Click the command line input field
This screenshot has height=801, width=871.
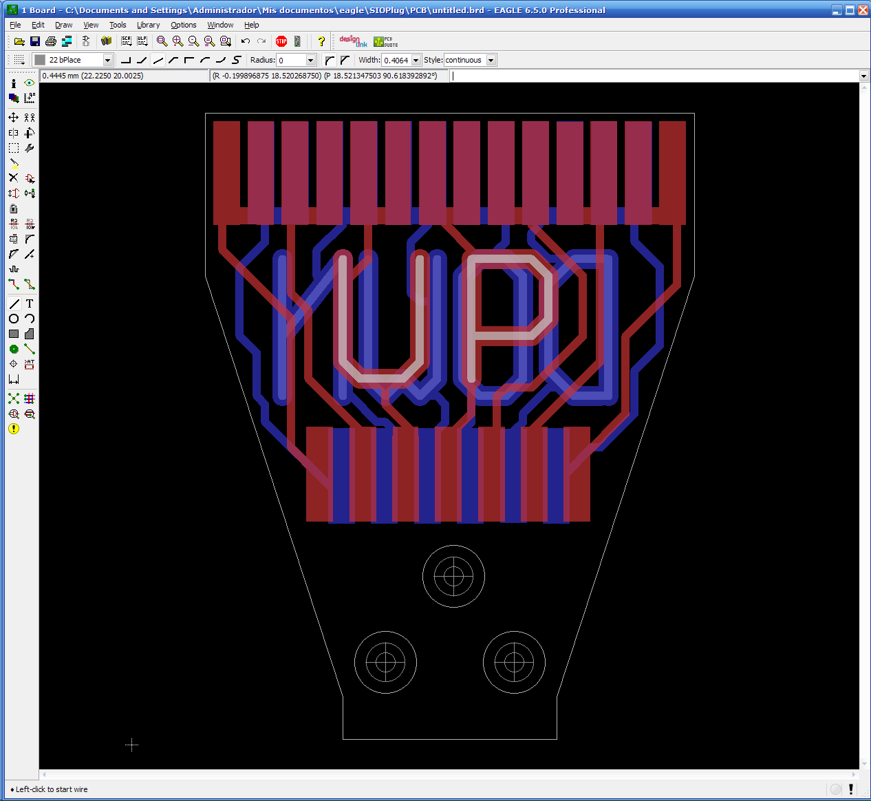(654, 76)
